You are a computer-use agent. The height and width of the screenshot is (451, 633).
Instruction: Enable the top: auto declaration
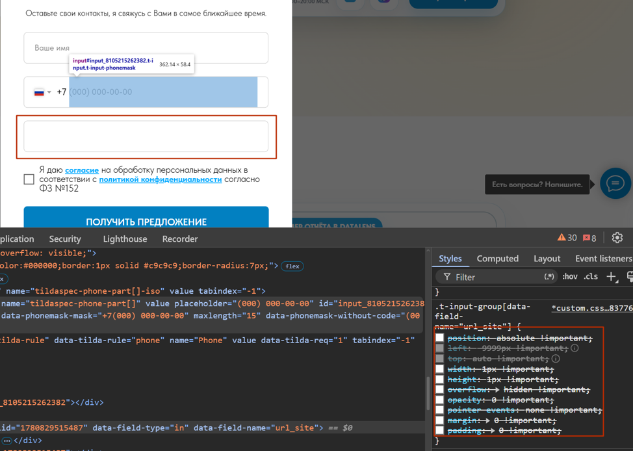tap(439, 359)
